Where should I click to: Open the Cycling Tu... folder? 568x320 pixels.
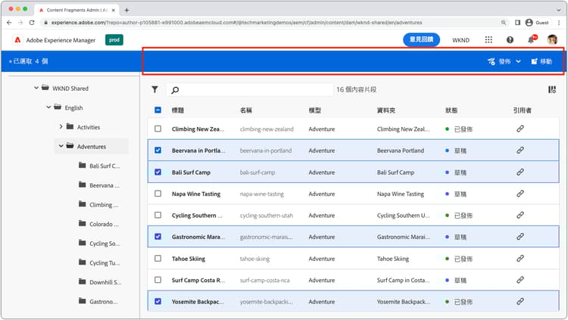pyautogui.click(x=99, y=263)
